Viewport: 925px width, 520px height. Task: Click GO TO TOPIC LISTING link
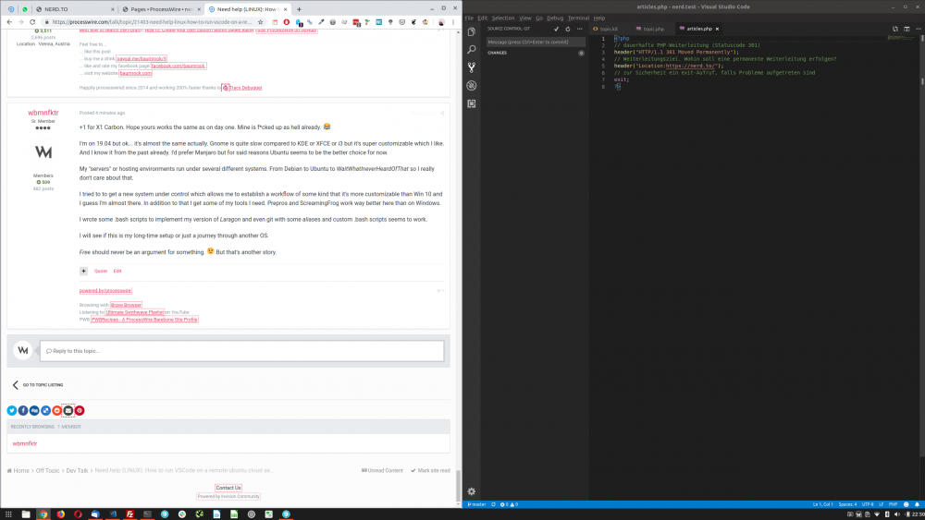coord(38,385)
